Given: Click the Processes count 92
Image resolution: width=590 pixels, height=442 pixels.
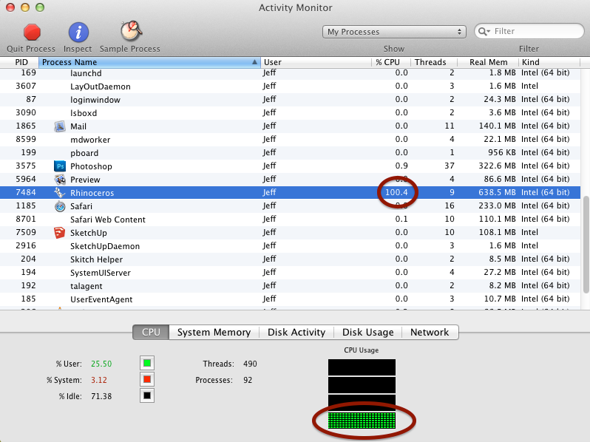Looking at the screenshot, I should pos(248,380).
